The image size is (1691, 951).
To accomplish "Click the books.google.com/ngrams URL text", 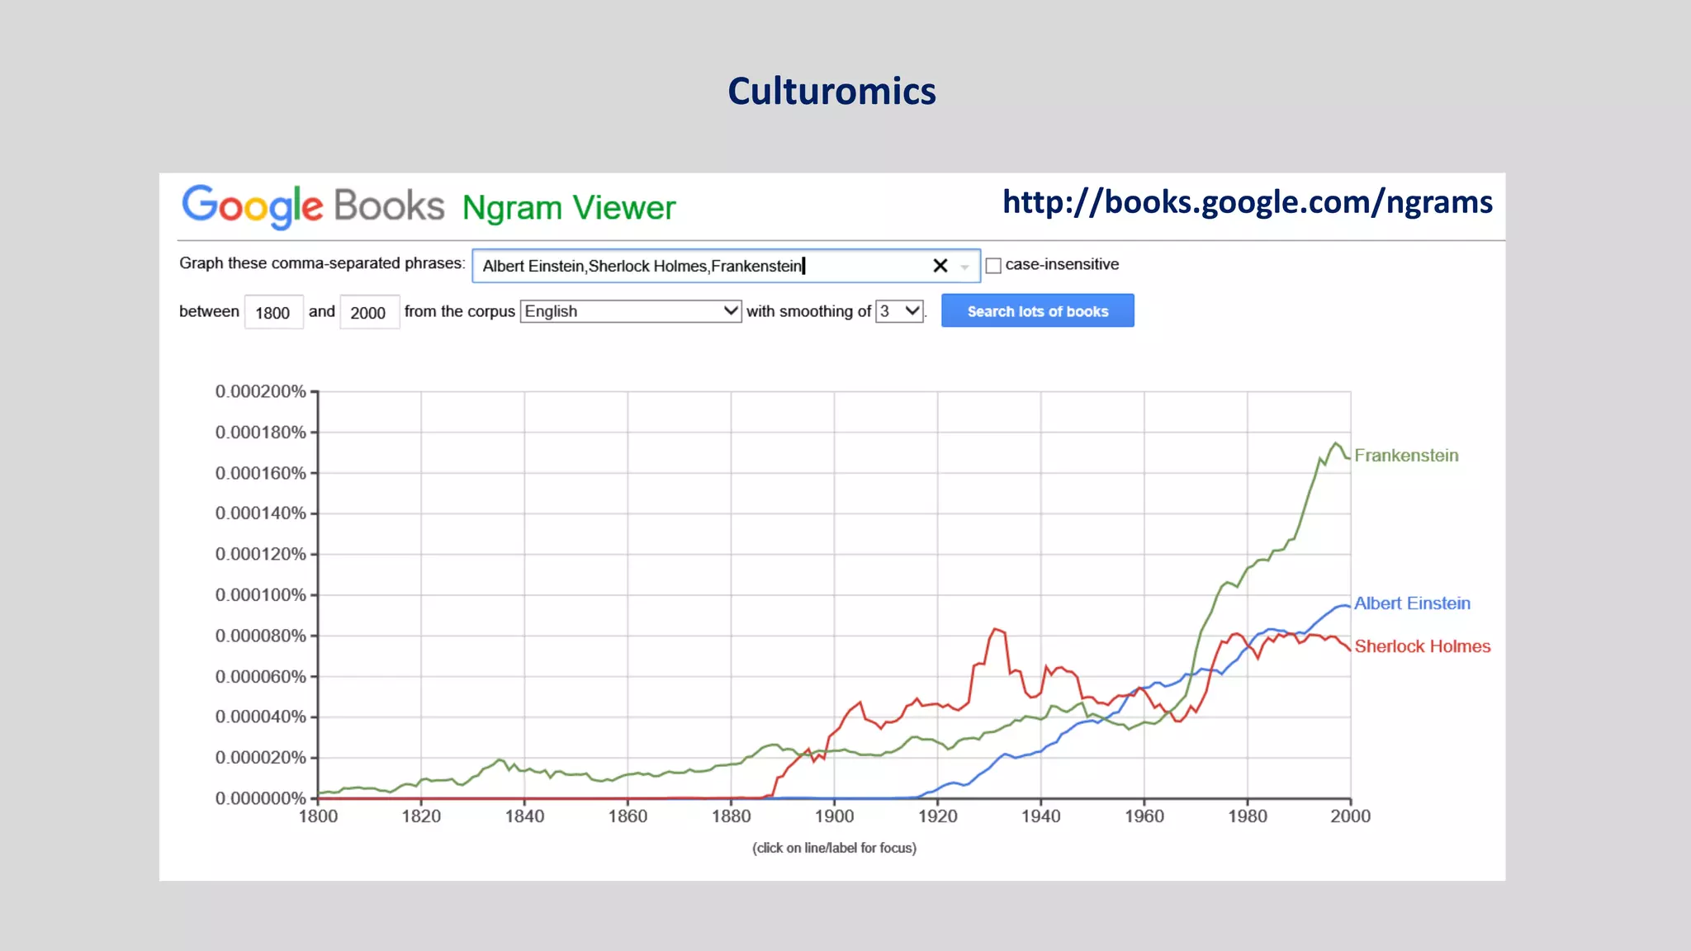I will pyautogui.click(x=1247, y=201).
